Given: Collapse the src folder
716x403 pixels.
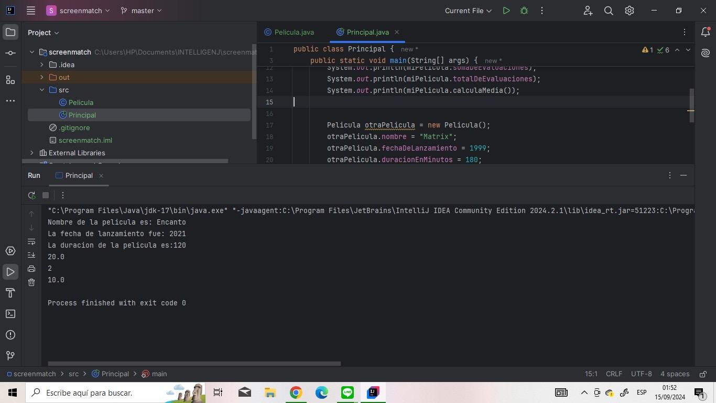Looking at the screenshot, I should (42, 90).
